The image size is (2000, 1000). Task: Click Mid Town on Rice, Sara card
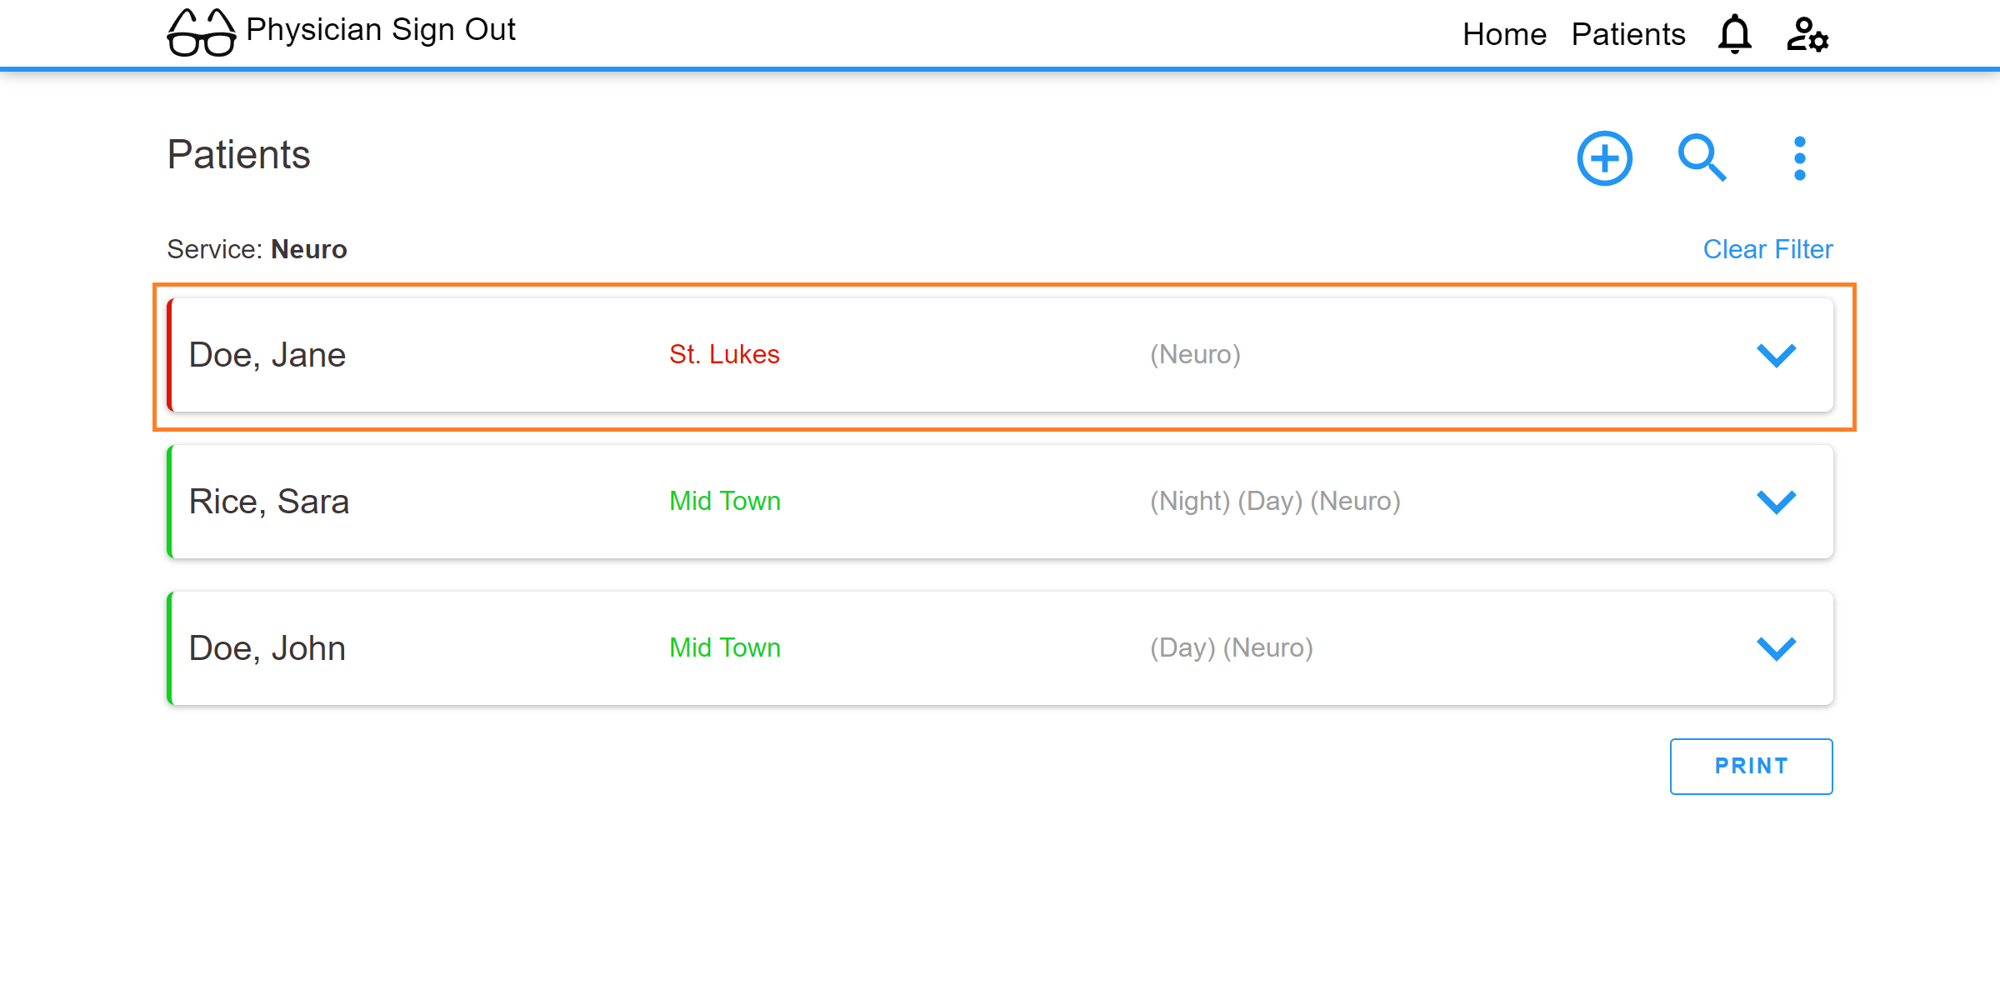coord(725,501)
